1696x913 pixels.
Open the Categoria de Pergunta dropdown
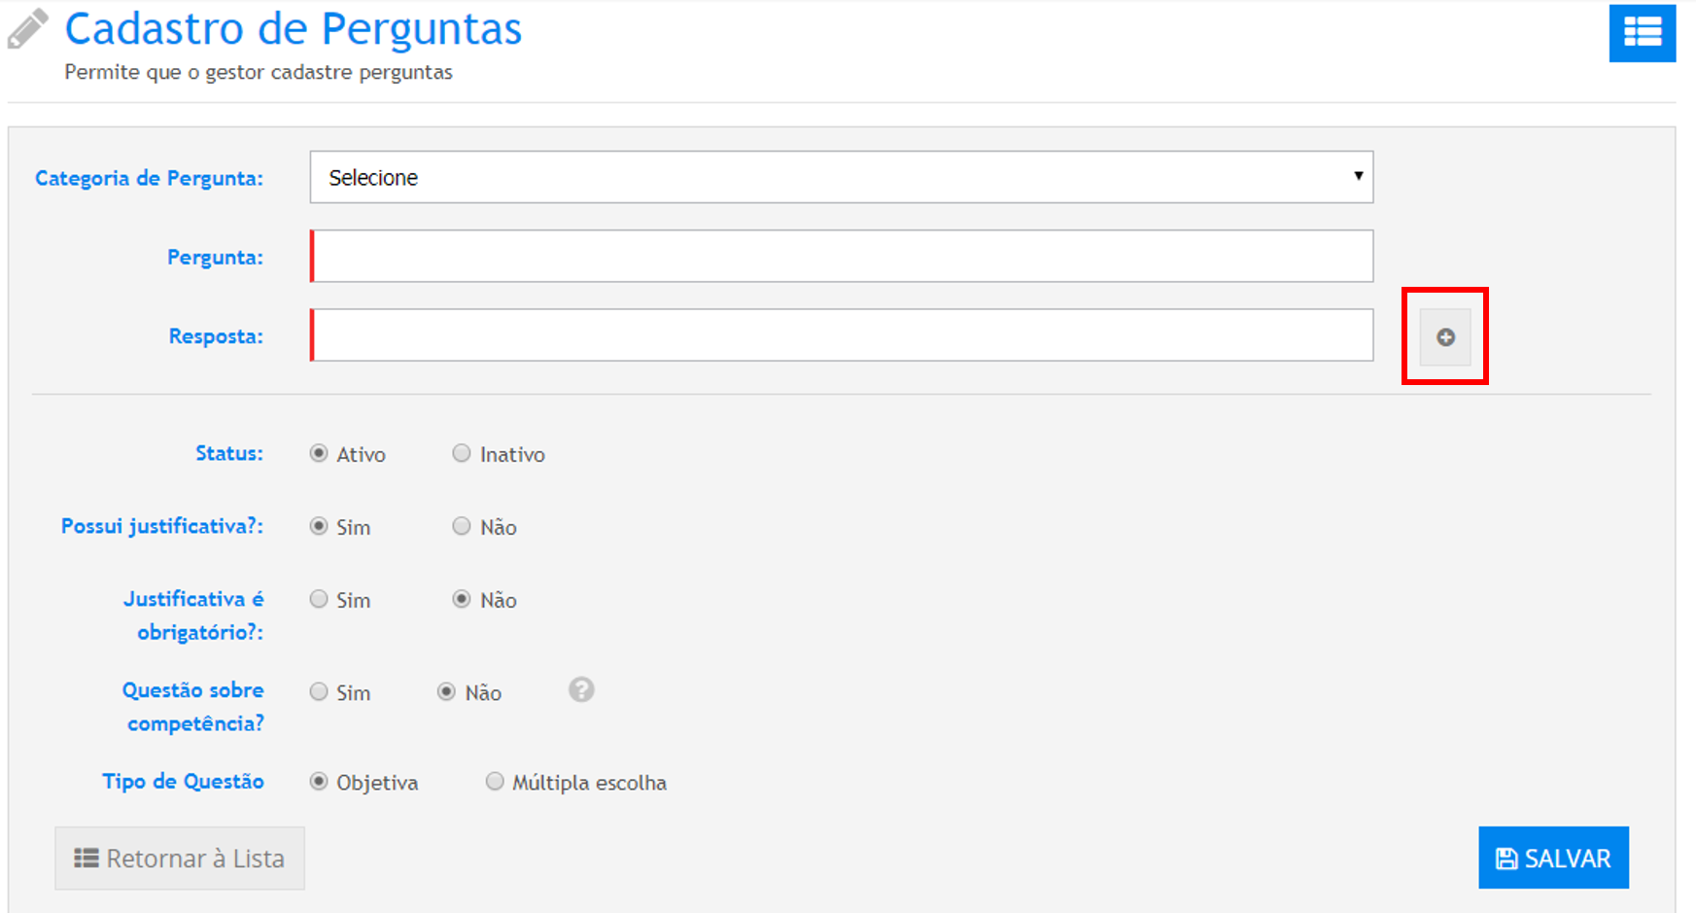841,177
